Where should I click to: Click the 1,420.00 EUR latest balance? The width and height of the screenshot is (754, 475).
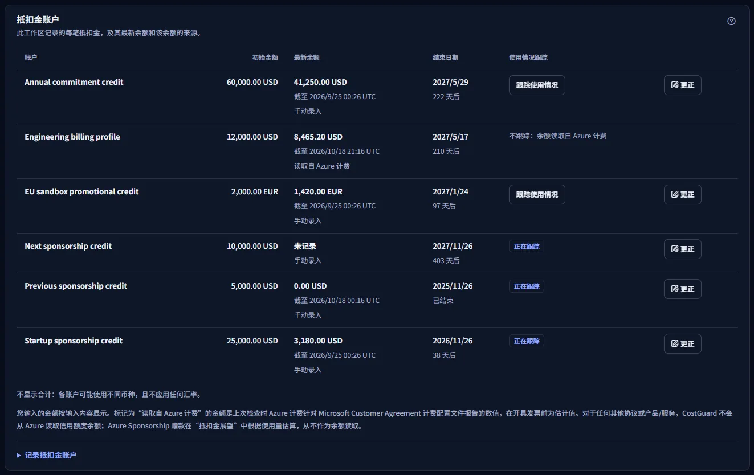318,191
